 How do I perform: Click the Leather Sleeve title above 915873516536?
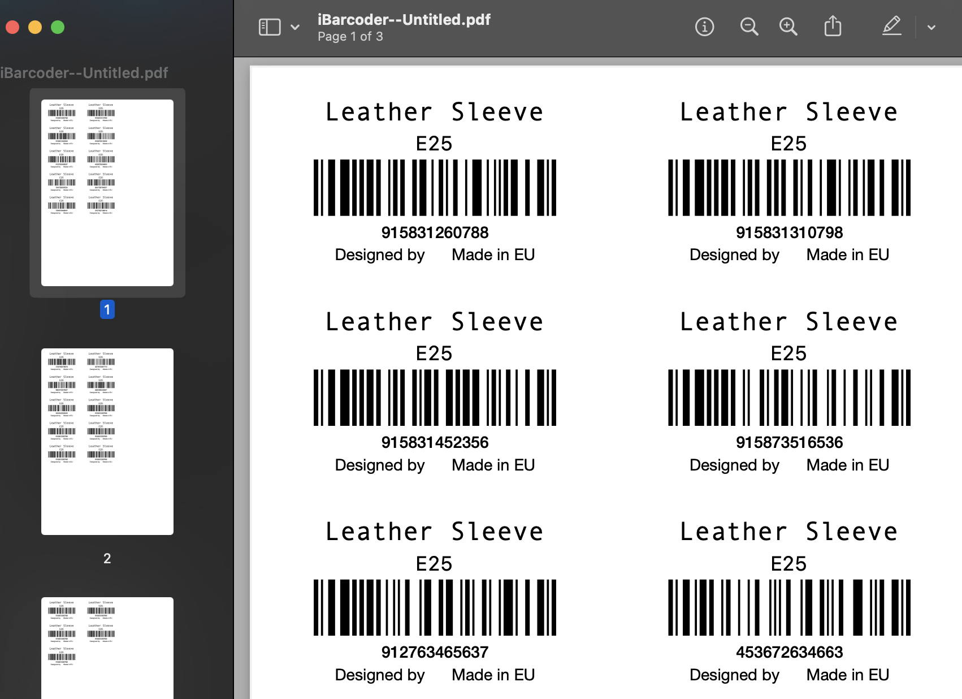point(789,322)
